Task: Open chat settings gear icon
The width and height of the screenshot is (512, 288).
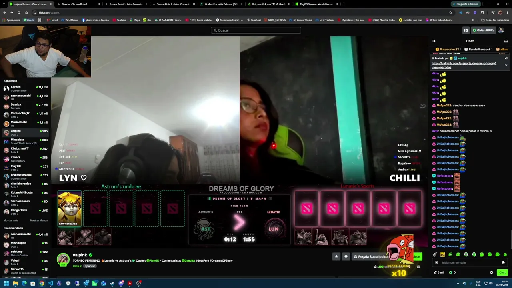Action: tap(492, 272)
